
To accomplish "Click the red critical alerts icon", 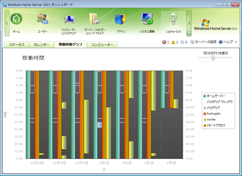I will tap(164, 42).
